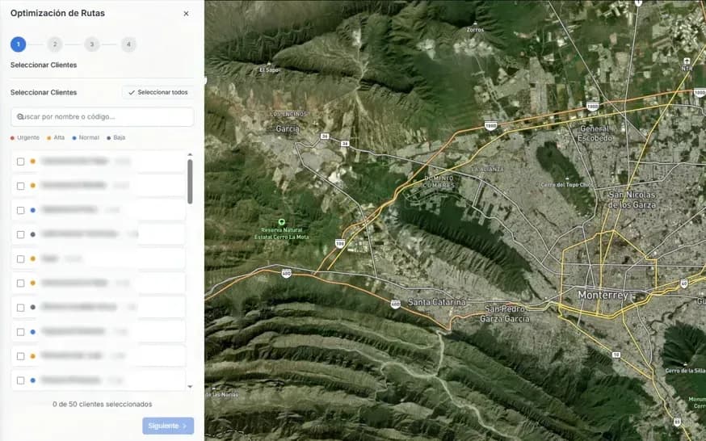Click the search magnifier icon

[x=20, y=116]
